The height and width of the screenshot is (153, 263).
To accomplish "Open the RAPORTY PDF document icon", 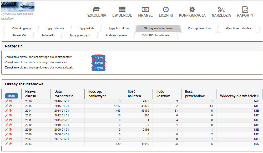I will pyautogui.click(x=245, y=9).
